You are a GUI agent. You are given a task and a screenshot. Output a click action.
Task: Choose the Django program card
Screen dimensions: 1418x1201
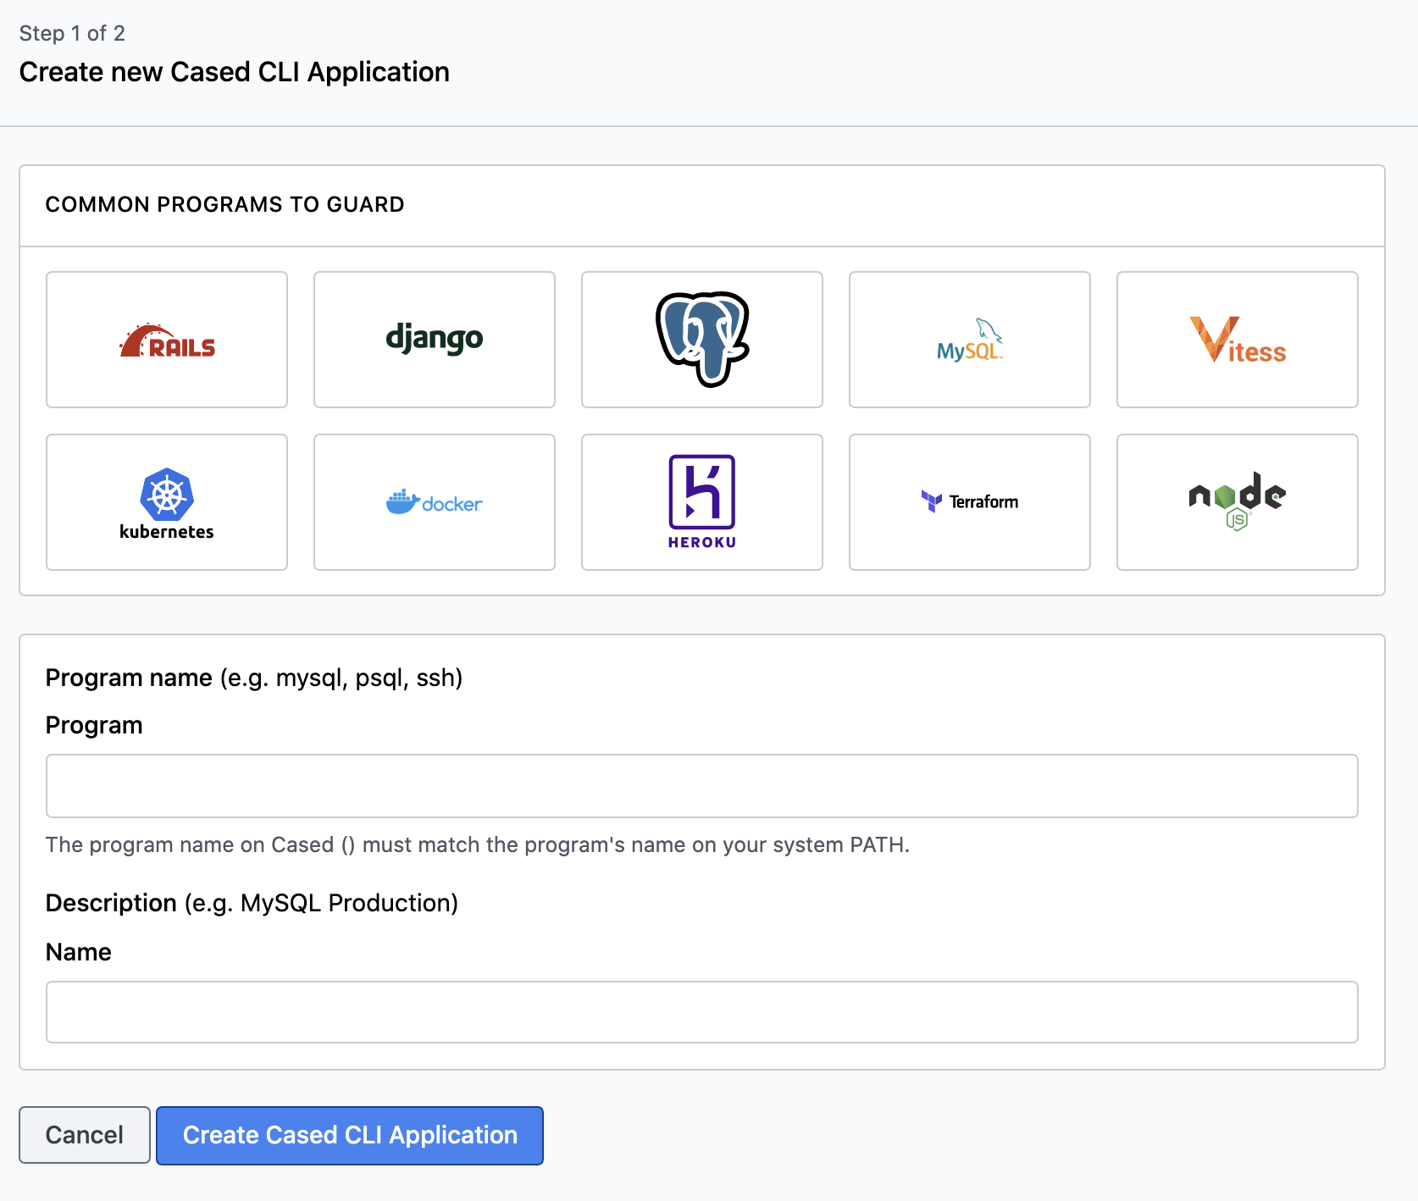(435, 340)
